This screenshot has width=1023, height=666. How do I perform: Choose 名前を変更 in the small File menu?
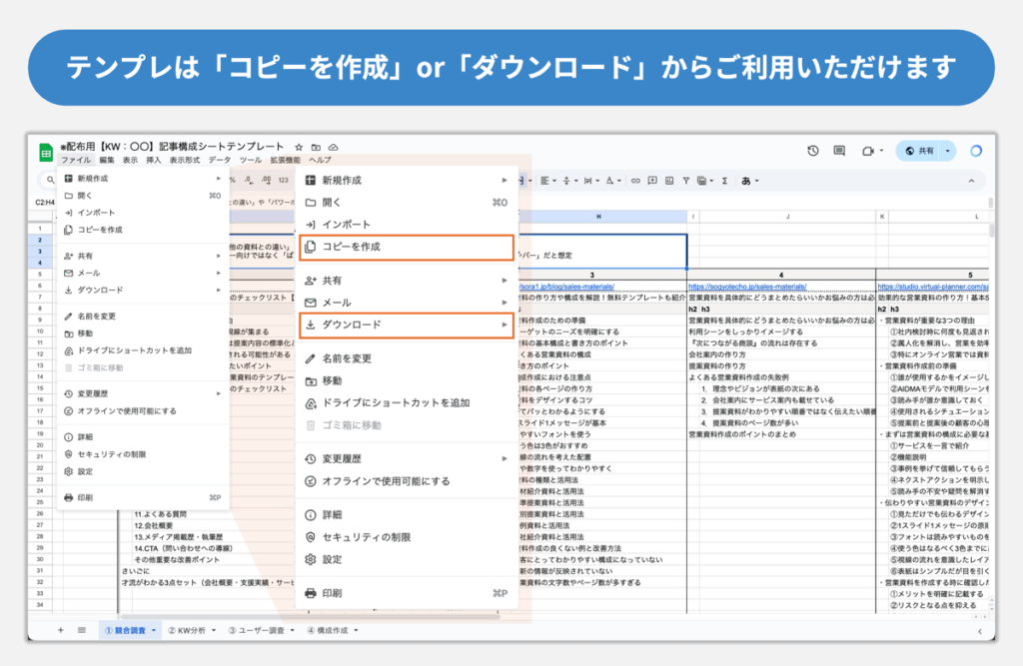[x=143, y=317]
